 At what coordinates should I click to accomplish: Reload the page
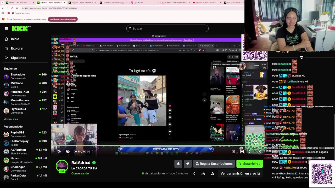(12, 8)
